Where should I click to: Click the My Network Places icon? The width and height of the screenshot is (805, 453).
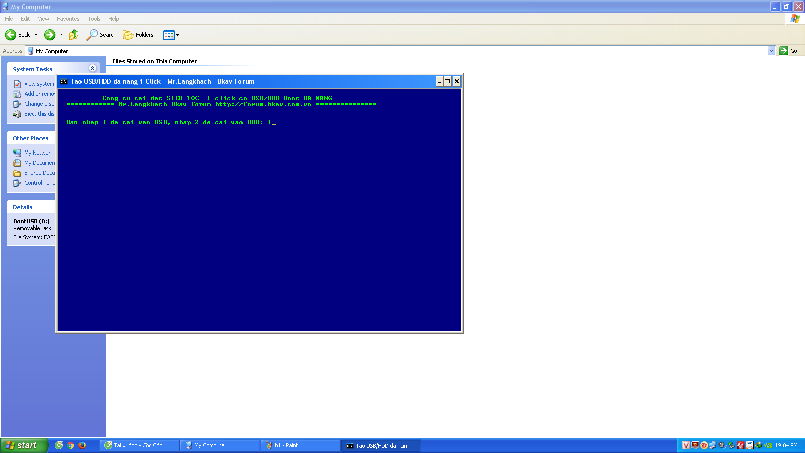pyautogui.click(x=17, y=153)
